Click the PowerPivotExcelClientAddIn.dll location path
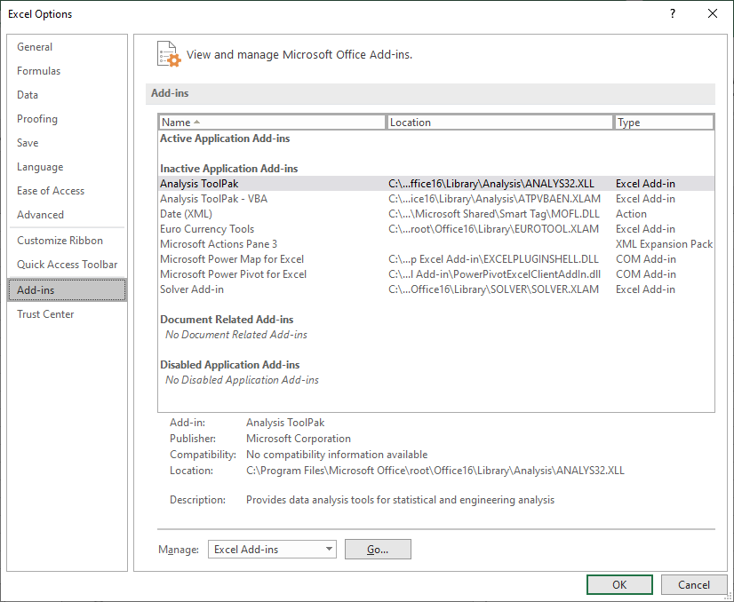This screenshot has width=734, height=602. coord(494,274)
